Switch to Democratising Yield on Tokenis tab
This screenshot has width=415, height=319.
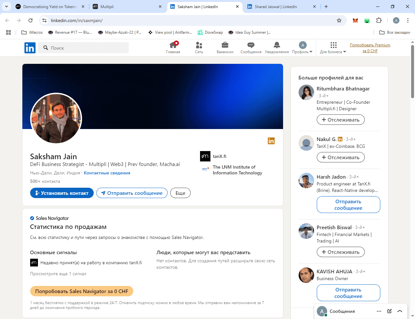coord(50,6)
